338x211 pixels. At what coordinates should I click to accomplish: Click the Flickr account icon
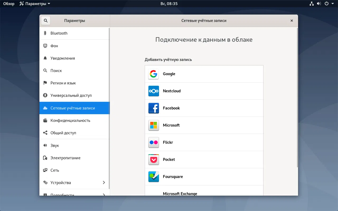[153, 142]
